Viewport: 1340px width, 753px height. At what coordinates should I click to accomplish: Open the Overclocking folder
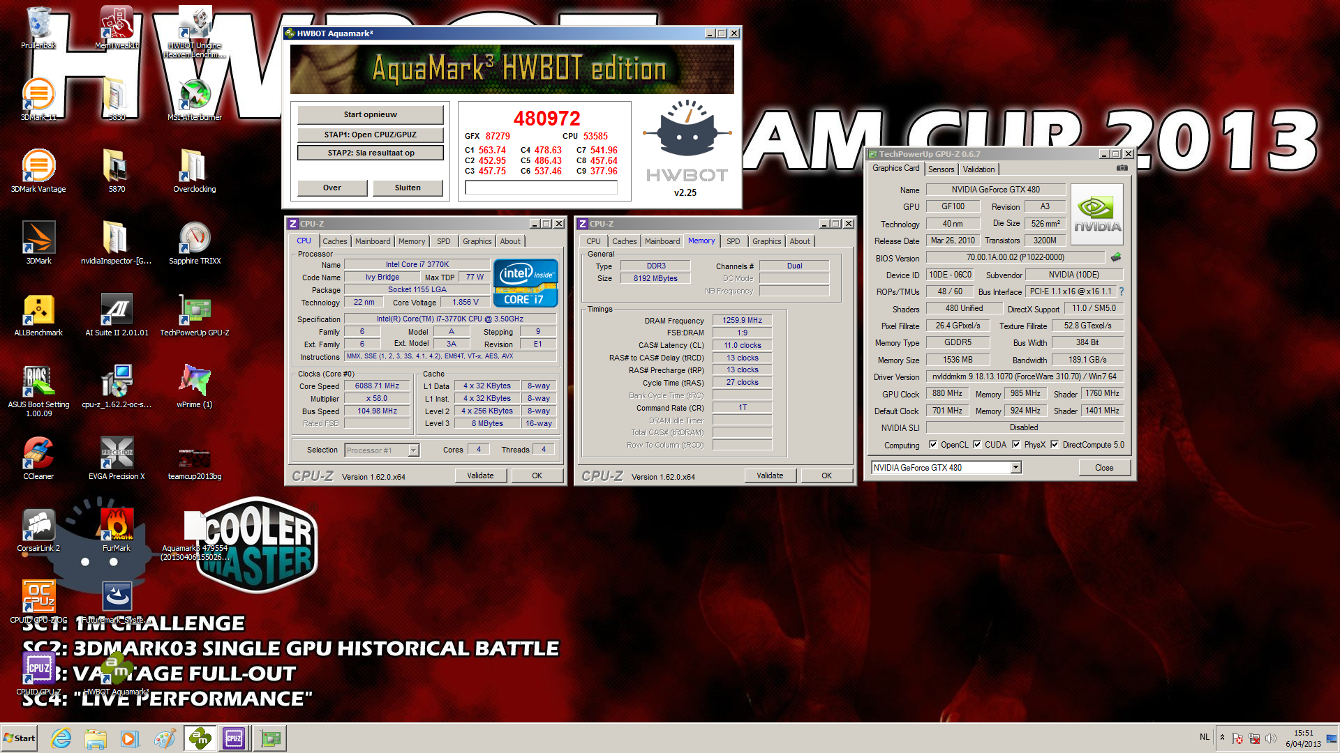[195, 171]
